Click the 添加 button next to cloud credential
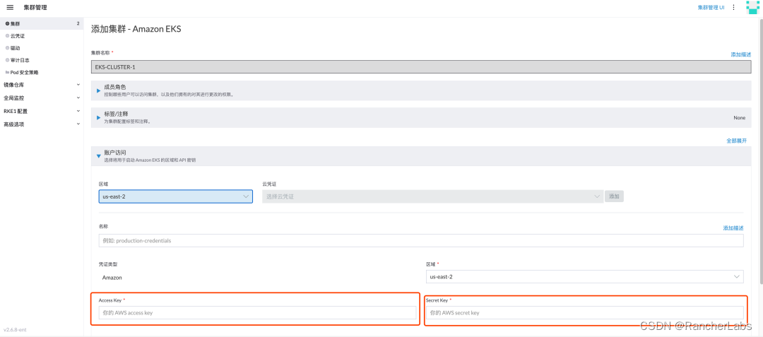Image resolution: width=763 pixels, height=337 pixels. click(614, 196)
